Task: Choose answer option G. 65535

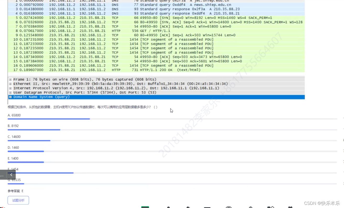Action: click(x=14, y=180)
